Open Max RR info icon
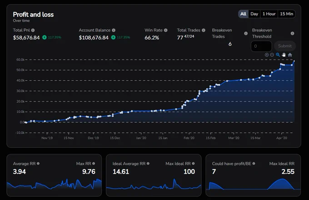The height and width of the screenshot is (200, 309). click(94, 163)
